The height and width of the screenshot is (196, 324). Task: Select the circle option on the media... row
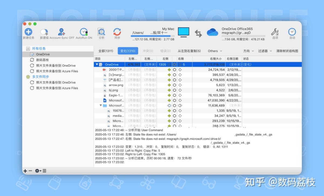(174, 116)
